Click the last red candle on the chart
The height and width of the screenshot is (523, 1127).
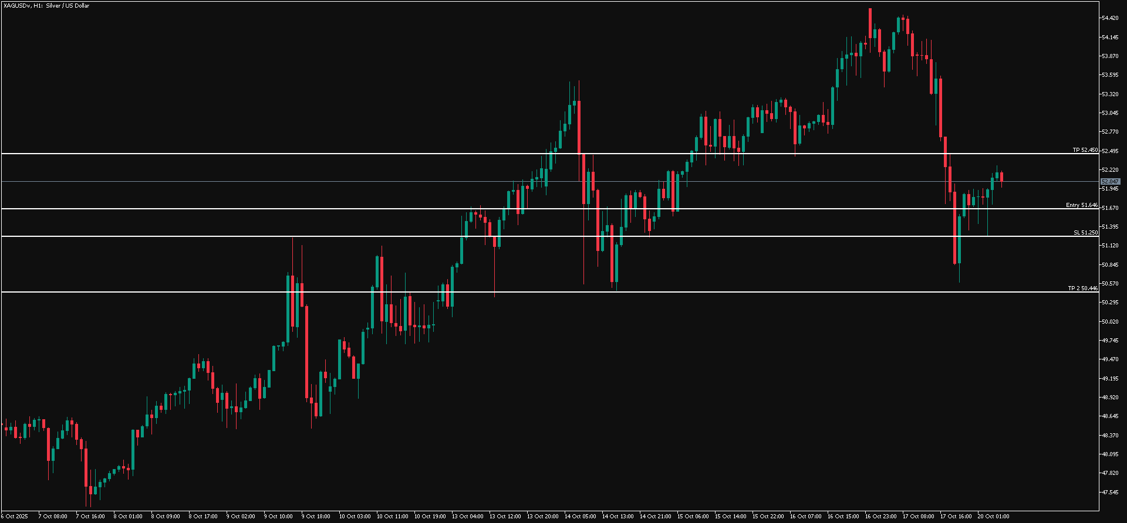[1002, 178]
